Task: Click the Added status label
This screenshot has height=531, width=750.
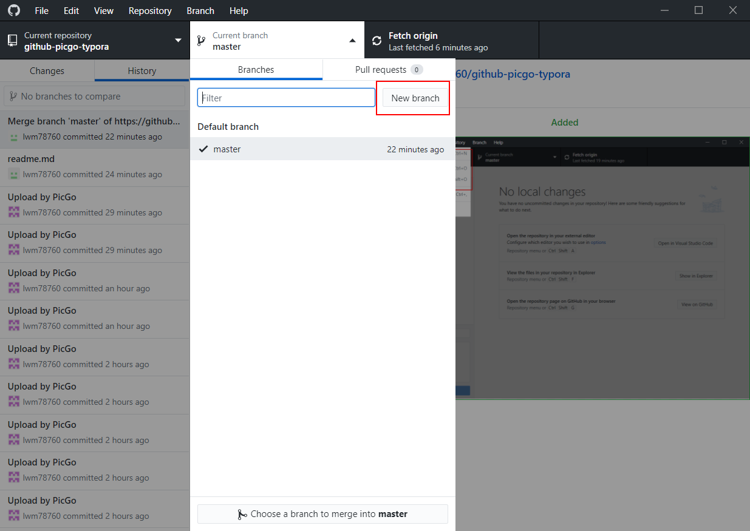Action: [x=565, y=123]
